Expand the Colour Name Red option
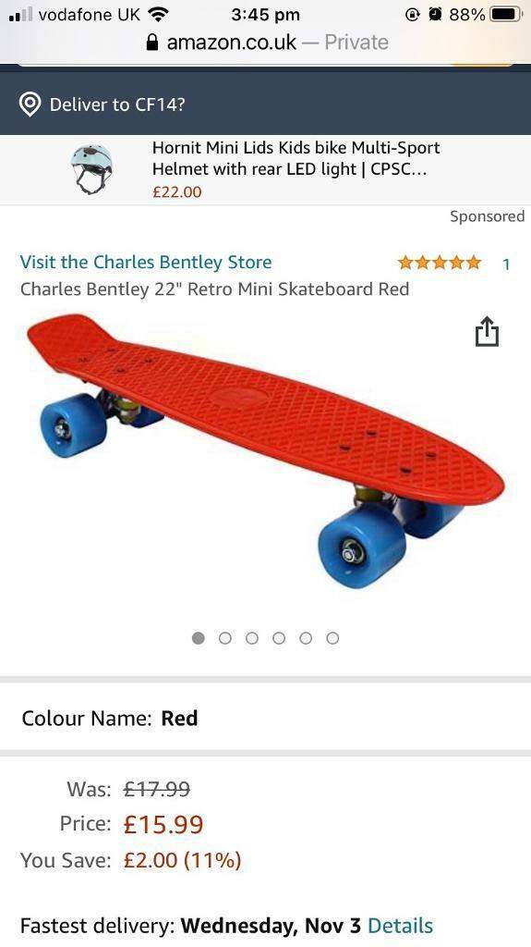Image resolution: width=531 pixels, height=947 pixels. point(266,718)
